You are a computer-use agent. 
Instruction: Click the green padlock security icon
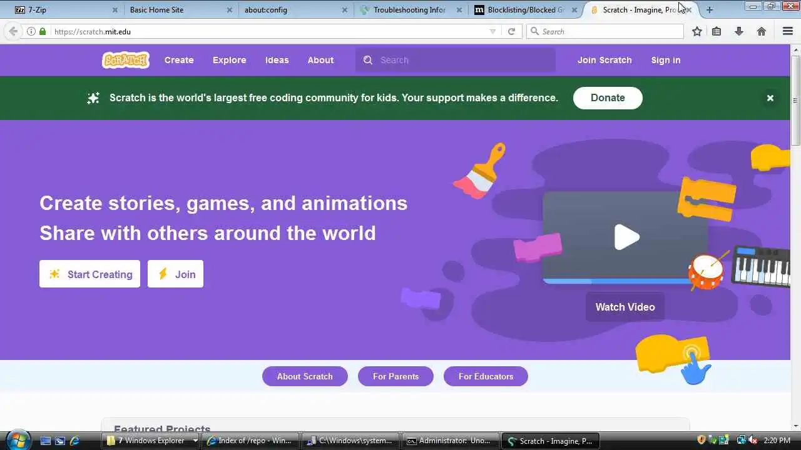tap(43, 31)
